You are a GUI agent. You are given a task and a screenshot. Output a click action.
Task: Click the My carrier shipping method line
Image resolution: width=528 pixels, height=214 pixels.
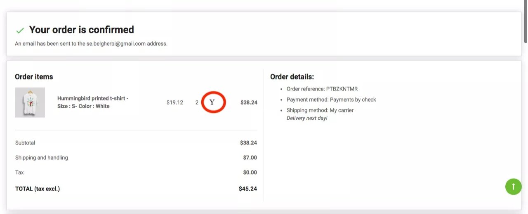(320, 110)
